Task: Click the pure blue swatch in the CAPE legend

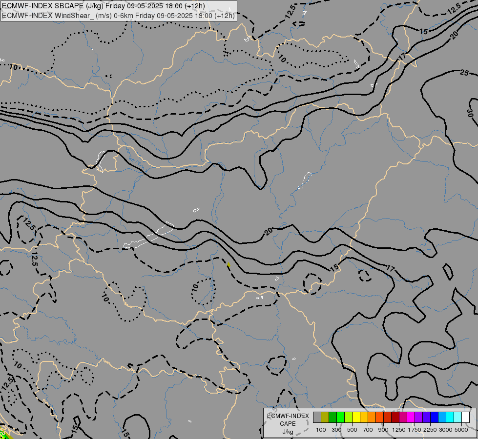Action: pyautogui.click(x=435, y=418)
